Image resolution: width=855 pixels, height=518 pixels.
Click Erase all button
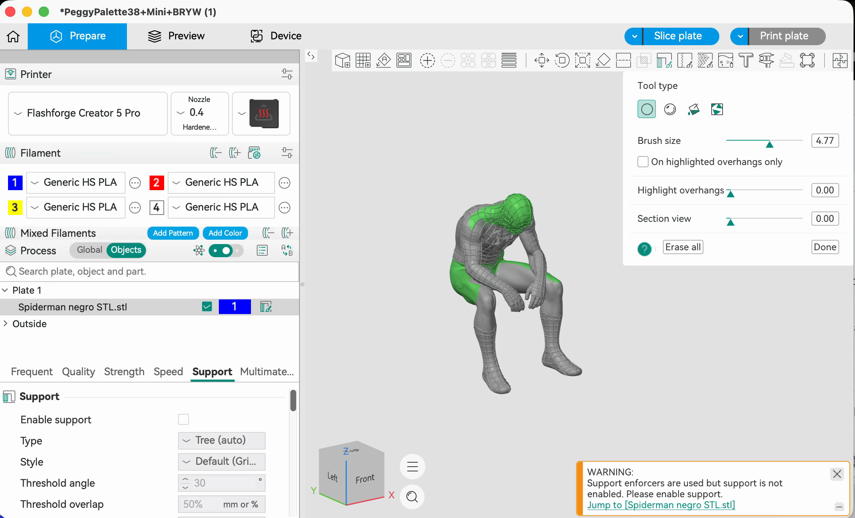[683, 247]
